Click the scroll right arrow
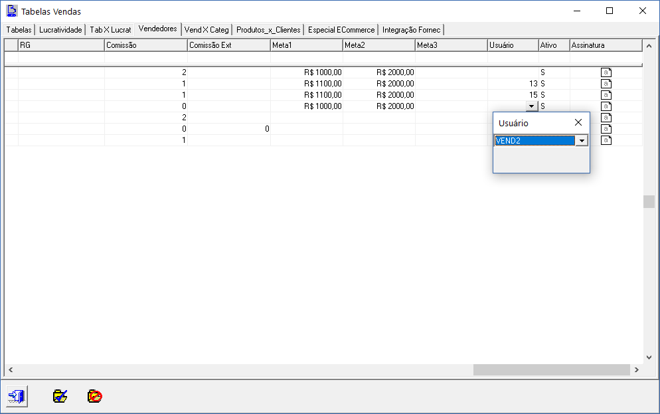Screen dimensions: 660x414 coord(636,369)
